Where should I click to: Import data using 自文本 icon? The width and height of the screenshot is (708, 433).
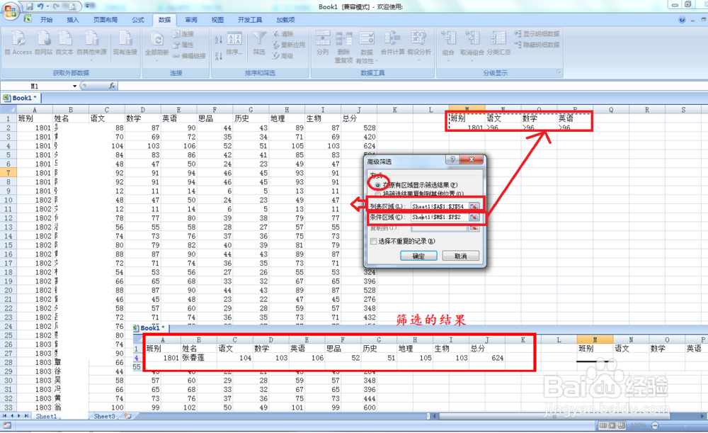click(x=64, y=43)
